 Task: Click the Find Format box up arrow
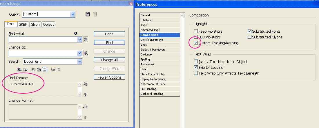click(79, 84)
